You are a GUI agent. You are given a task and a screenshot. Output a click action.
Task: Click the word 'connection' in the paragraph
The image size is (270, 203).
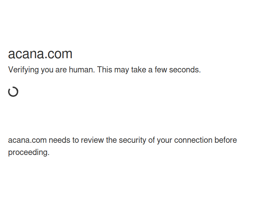193,140
